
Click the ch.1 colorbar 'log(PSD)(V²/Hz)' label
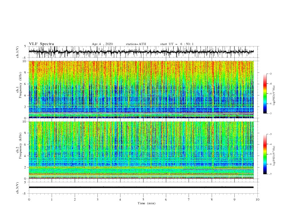coord(274,96)
